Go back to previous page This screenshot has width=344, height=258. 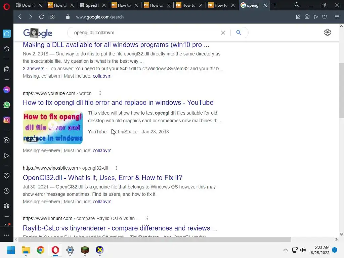click(20, 17)
